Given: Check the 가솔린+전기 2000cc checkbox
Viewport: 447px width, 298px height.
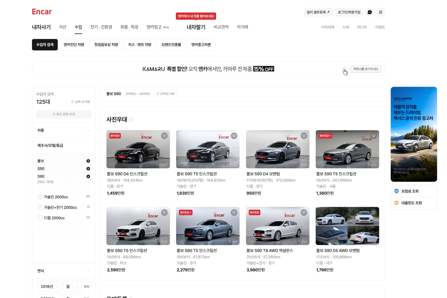Looking at the screenshot, I should (40, 208).
